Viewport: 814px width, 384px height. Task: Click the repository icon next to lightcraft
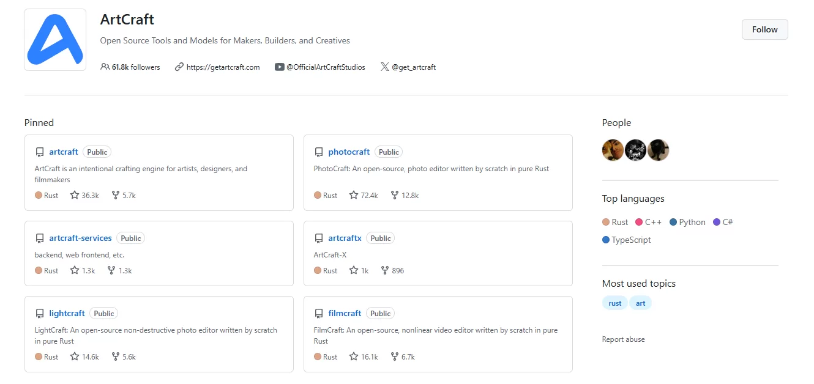tap(40, 314)
